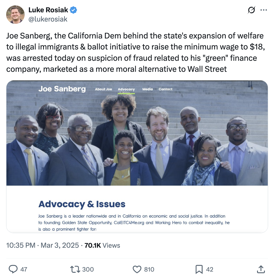The image size is (275, 280).
Task: Click the 300 reposts count
Action: [x=88, y=269]
